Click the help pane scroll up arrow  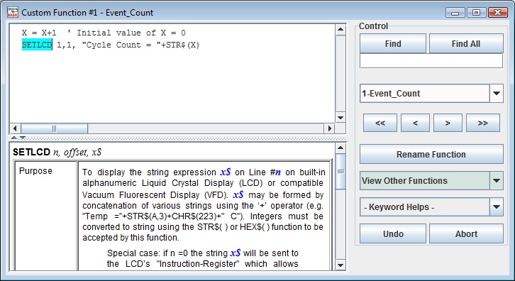340,148
